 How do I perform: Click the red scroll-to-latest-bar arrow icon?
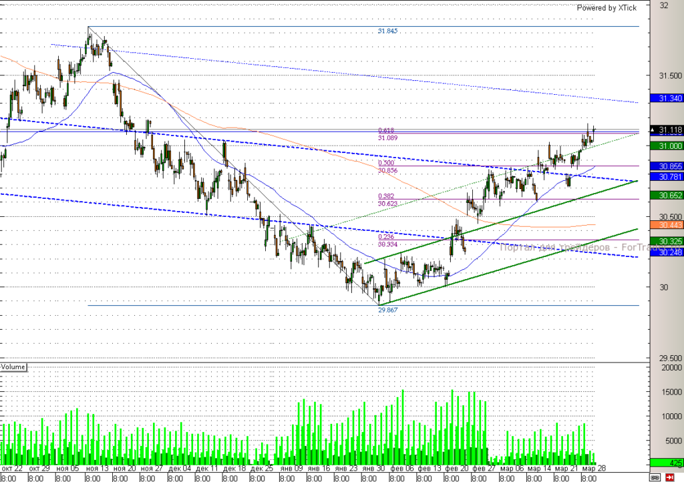tap(669, 477)
